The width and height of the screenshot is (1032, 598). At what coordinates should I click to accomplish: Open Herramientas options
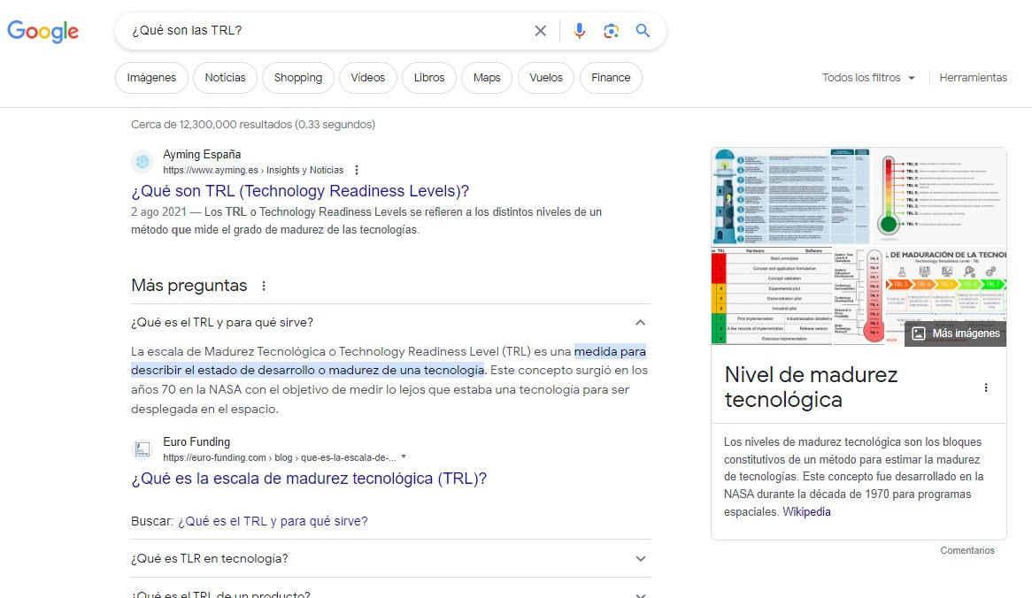point(973,78)
